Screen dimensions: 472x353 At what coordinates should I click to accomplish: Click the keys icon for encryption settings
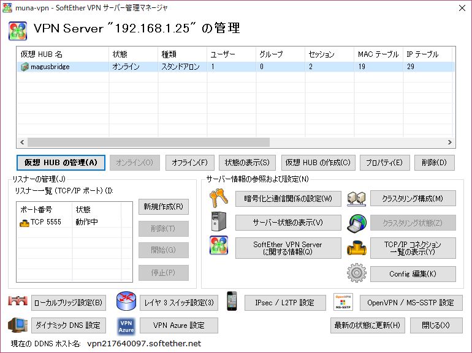(x=219, y=198)
